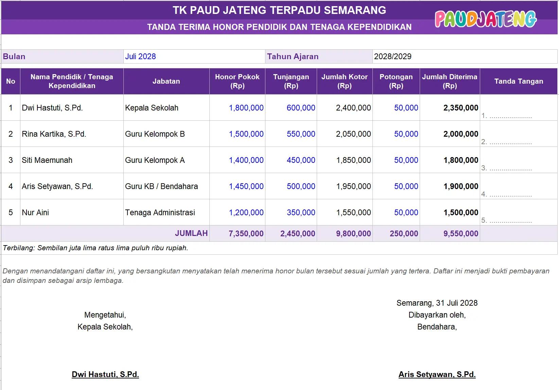This screenshot has width=559, height=390.
Task: Select honor pokok value 1,500,000
Action: pyautogui.click(x=237, y=134)
